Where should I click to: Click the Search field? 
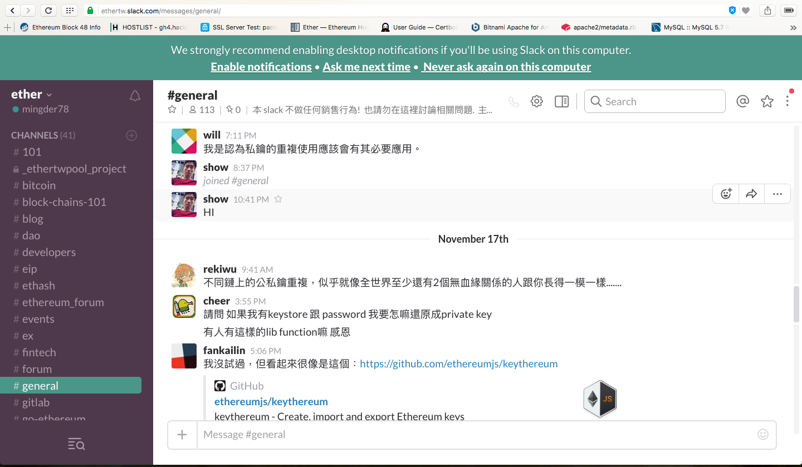pos(655,101)
